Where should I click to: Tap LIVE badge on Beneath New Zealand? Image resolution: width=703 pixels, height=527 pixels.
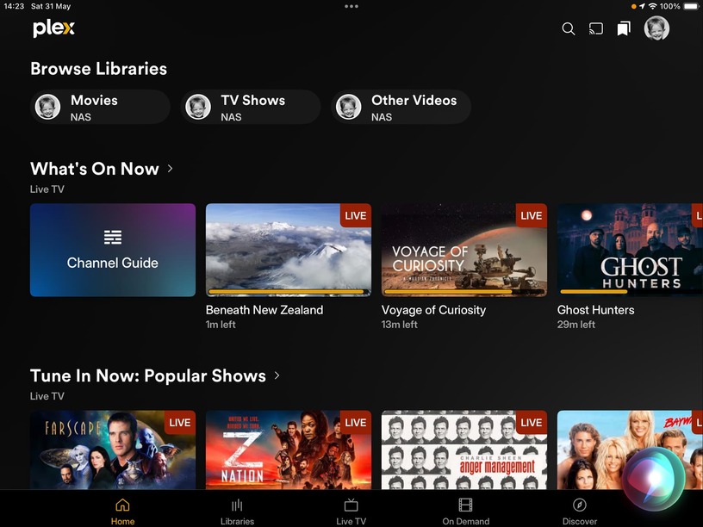[356, 215]
